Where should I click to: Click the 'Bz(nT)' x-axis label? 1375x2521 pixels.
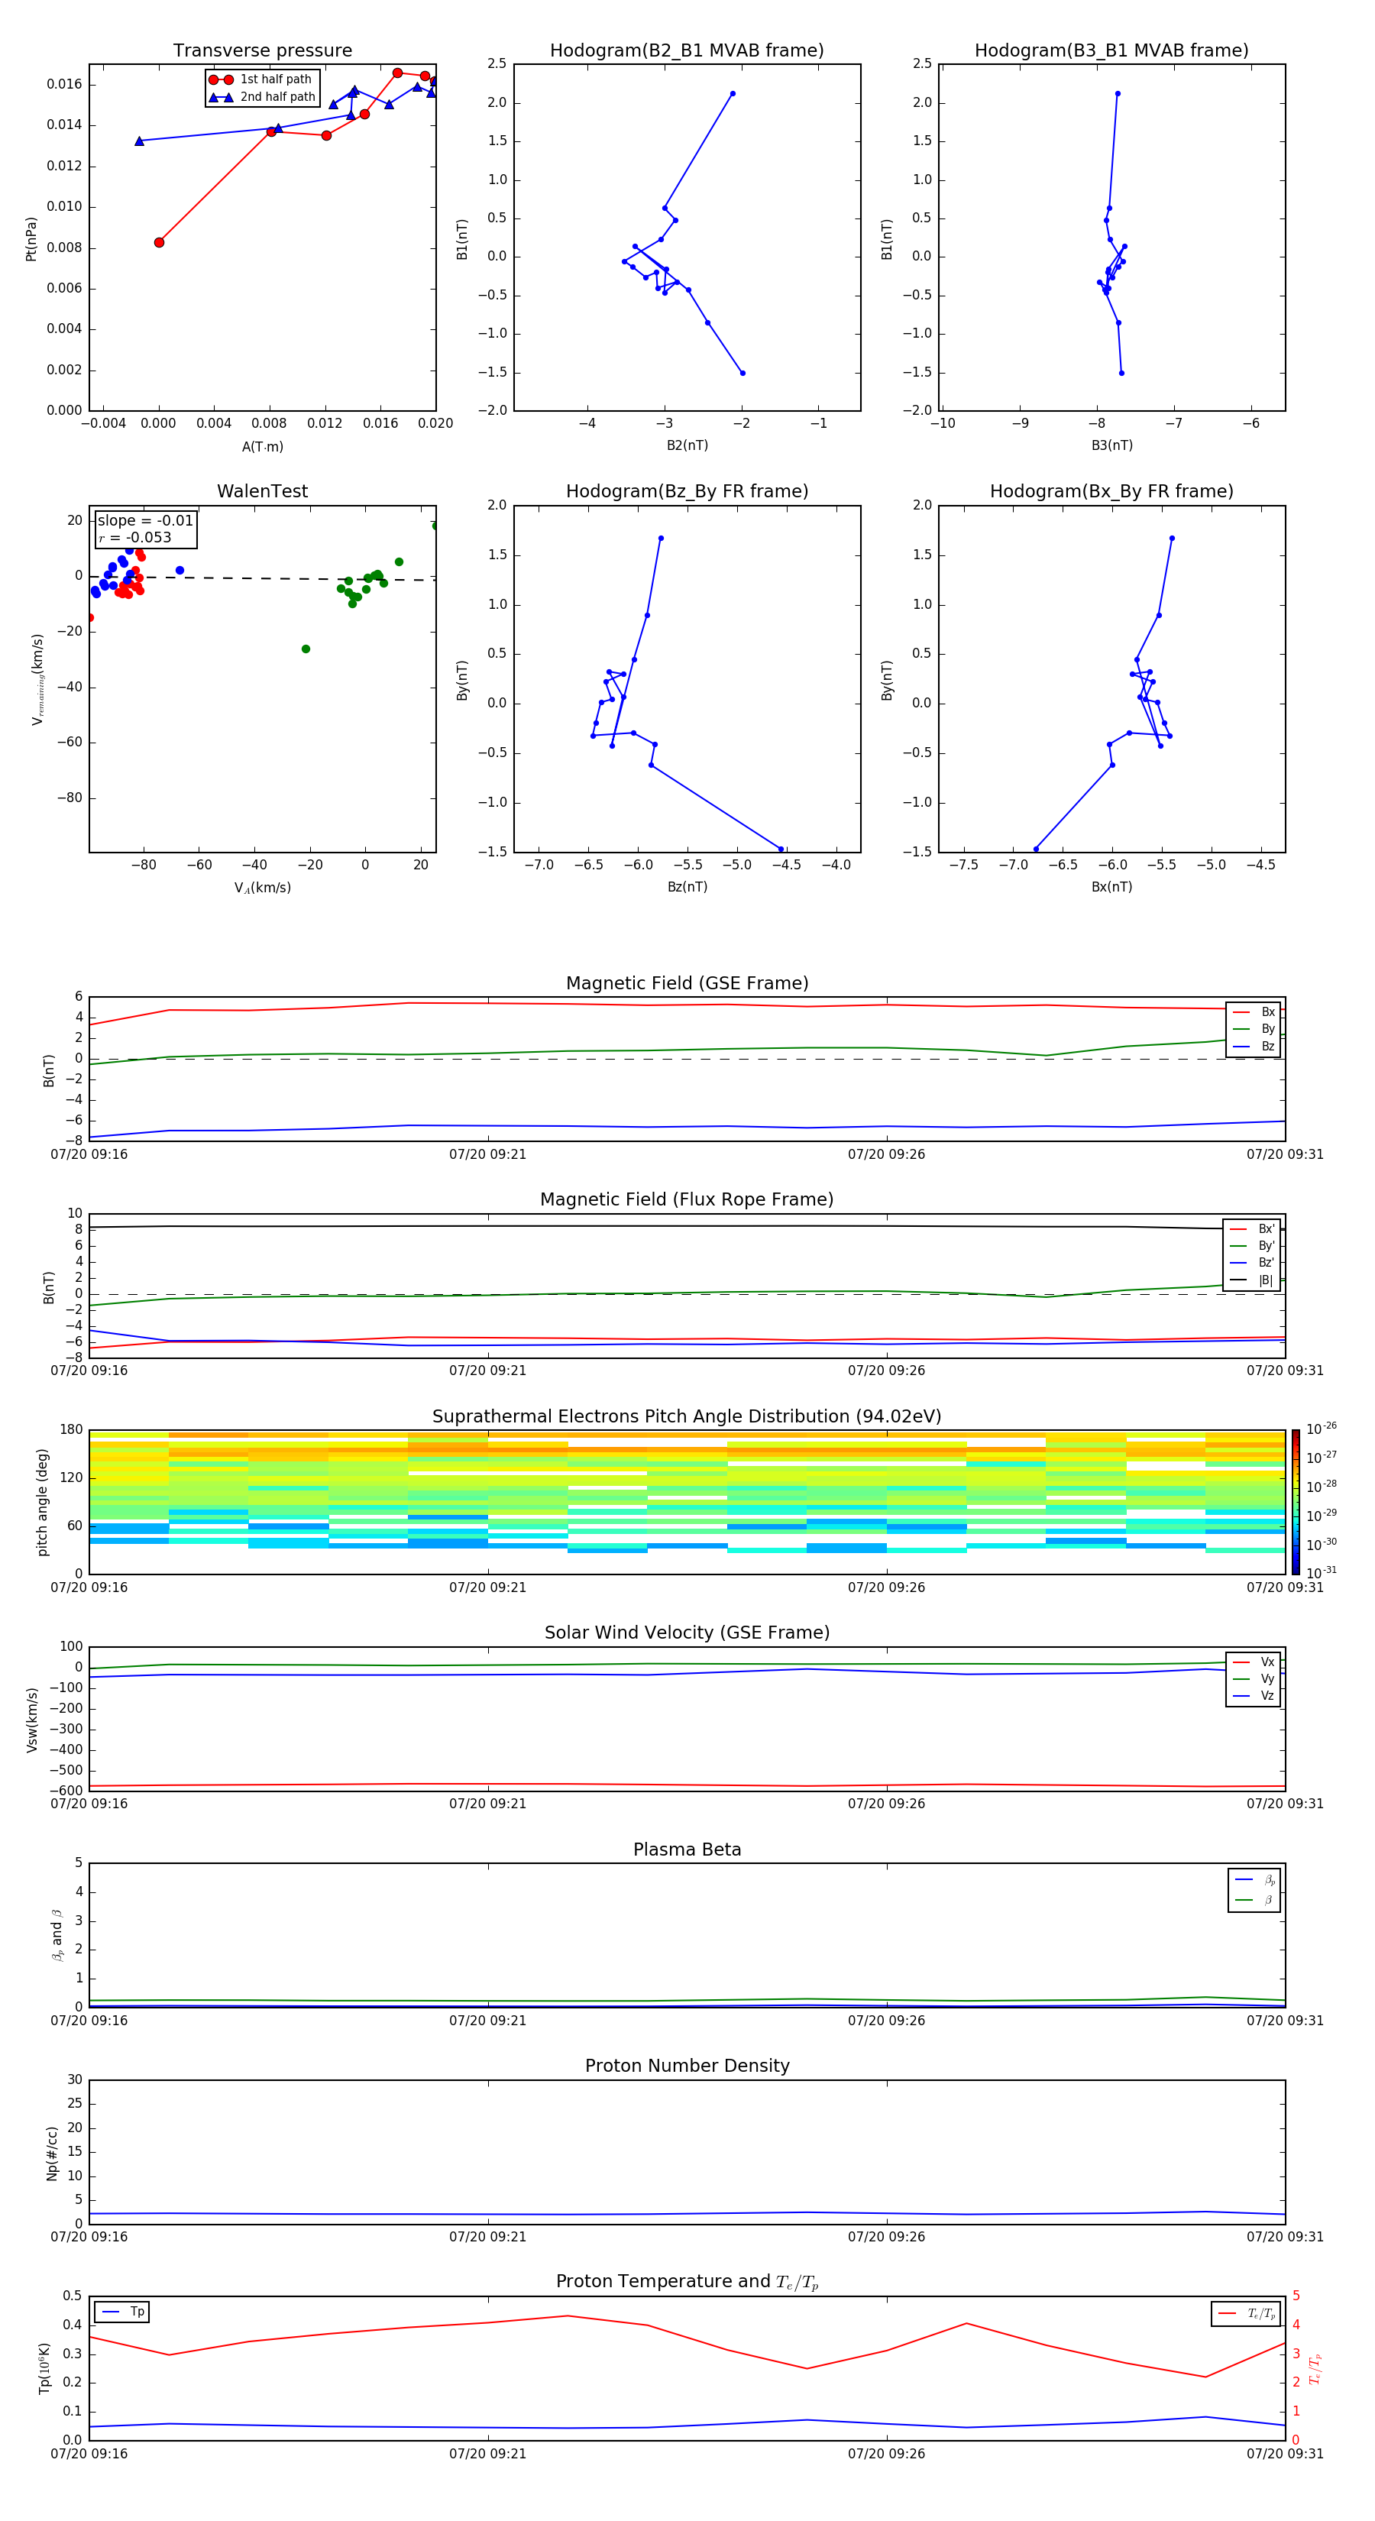click(x=687, y=887)
